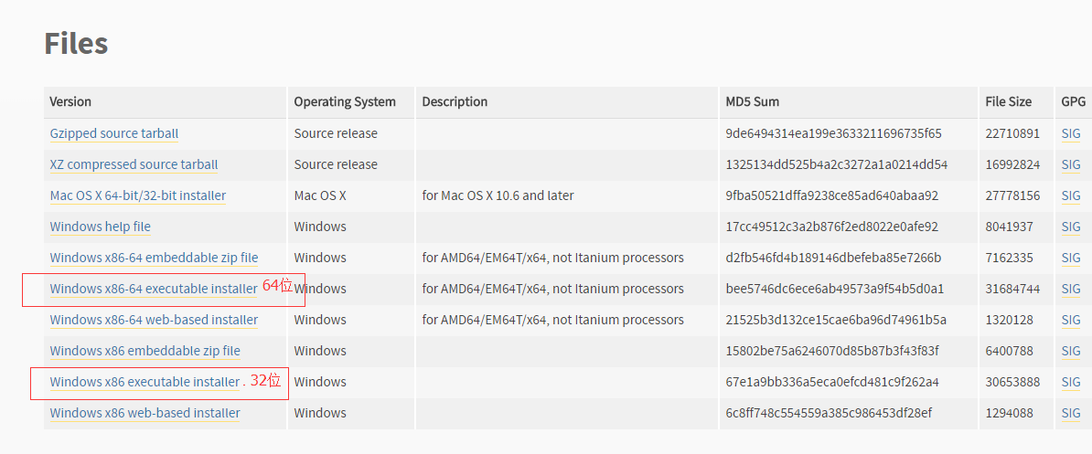Download the XZ compressed source tarball
1092x454 pixels.
tap(134, 164)
